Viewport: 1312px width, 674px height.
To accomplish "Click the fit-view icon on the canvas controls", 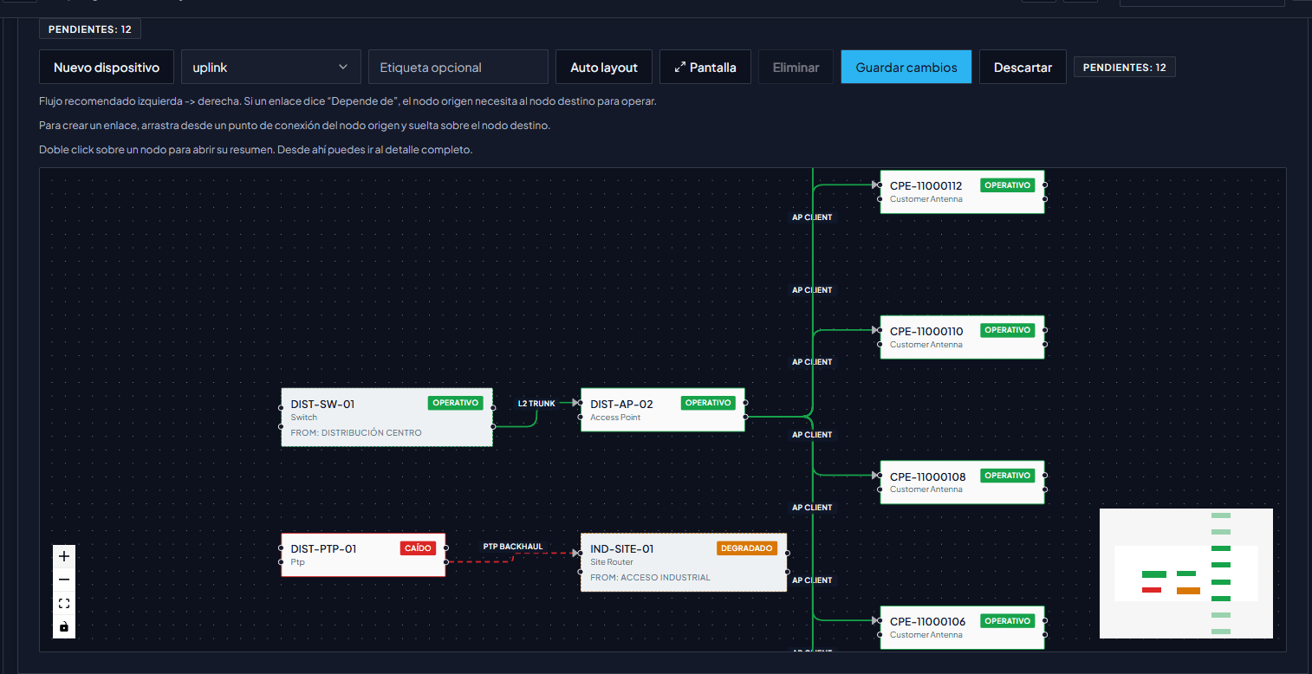I will 63,603.
